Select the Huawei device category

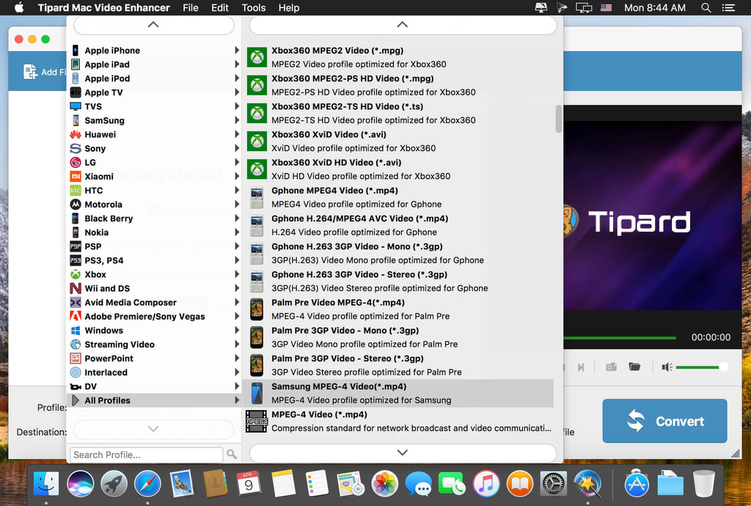pyautogui.click(x=113, y=134)
